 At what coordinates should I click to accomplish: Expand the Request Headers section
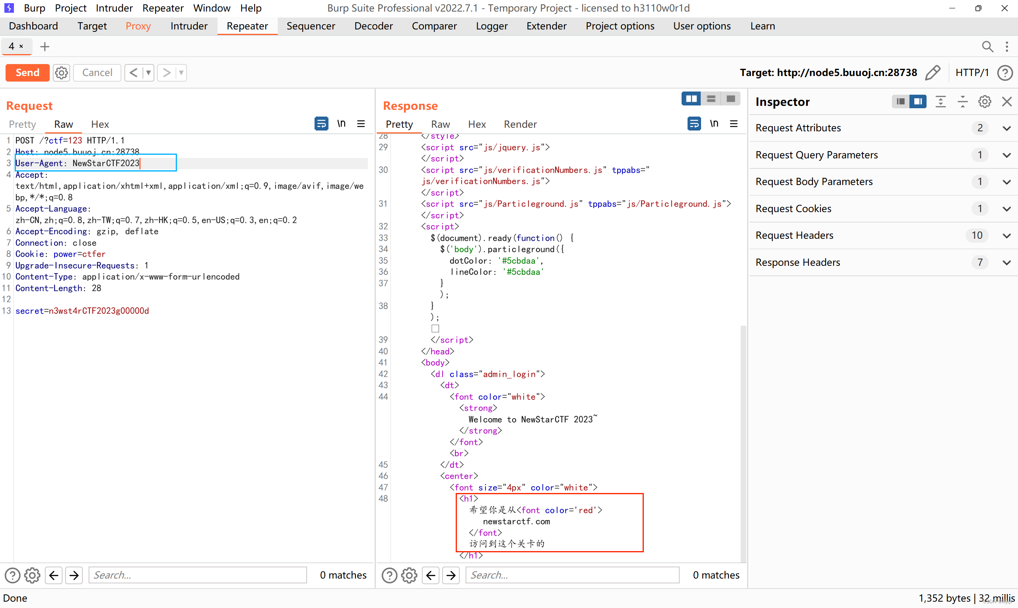click(1006, 236)
